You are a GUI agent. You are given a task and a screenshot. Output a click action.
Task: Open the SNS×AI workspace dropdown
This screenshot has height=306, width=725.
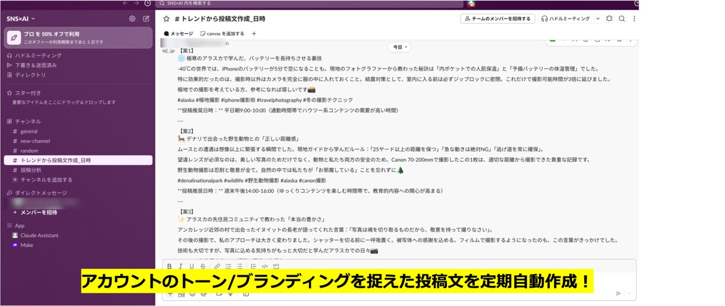(x=21, y=18)
